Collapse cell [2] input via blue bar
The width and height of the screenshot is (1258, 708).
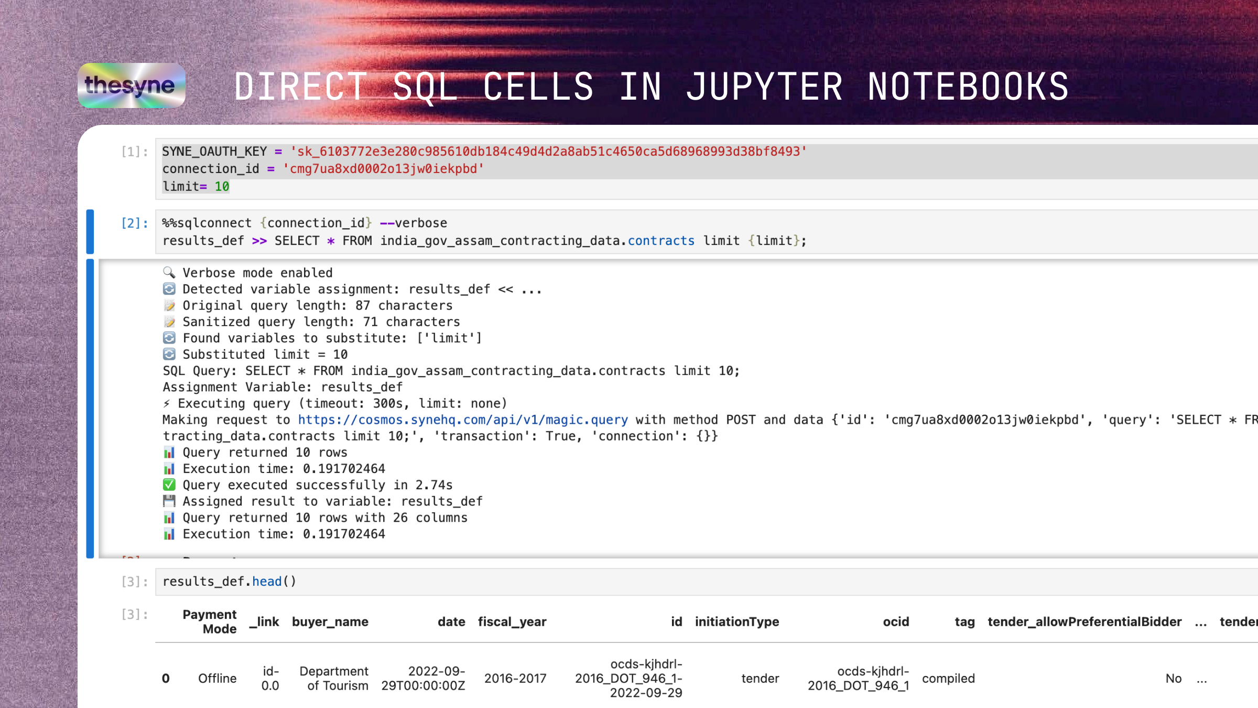click(90, 232)
